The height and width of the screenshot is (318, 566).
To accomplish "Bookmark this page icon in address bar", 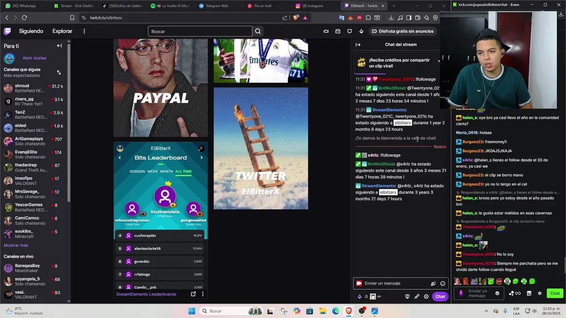I will tap(72, 18).
